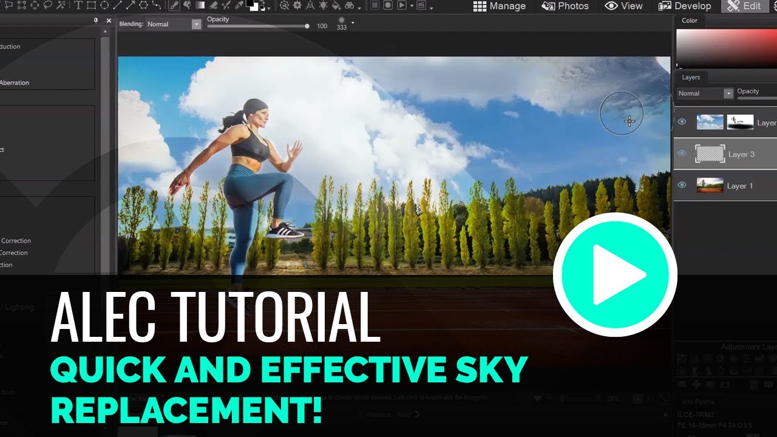Select the paint bucket tool
This screenshot has height=437, width=777.
[336, 5]
